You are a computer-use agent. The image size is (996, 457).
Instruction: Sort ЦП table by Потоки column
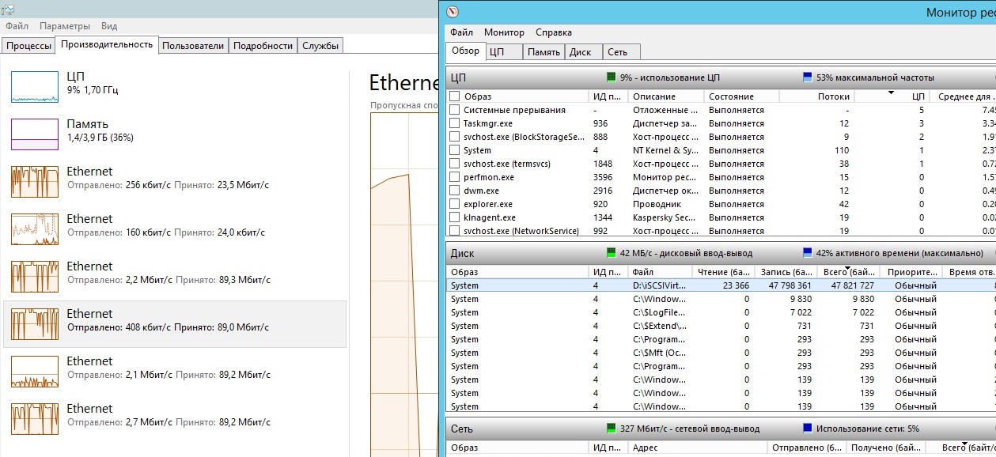[816, 96]
